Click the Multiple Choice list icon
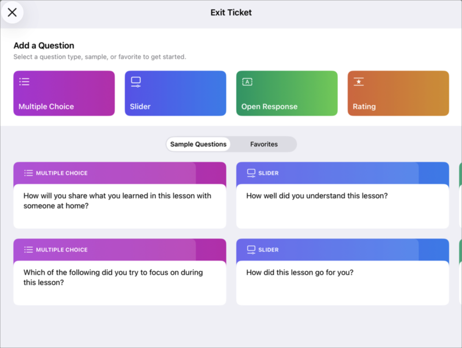 [x=24, y=81]
